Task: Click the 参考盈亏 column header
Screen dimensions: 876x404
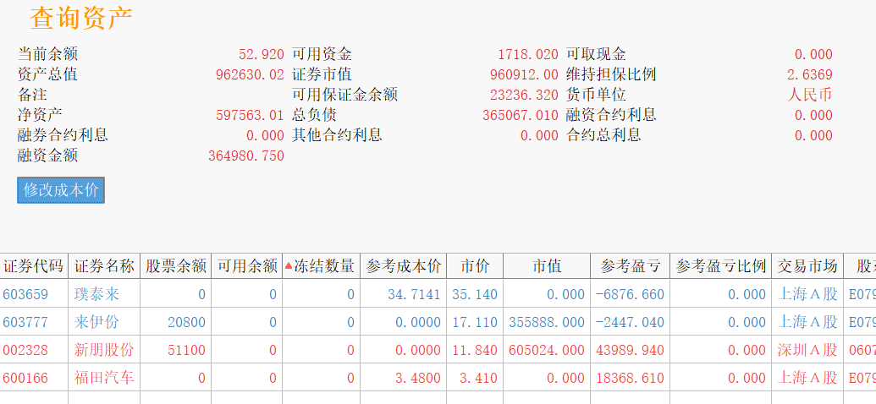Action: [631, 266]
